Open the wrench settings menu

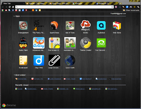(138, 7)
